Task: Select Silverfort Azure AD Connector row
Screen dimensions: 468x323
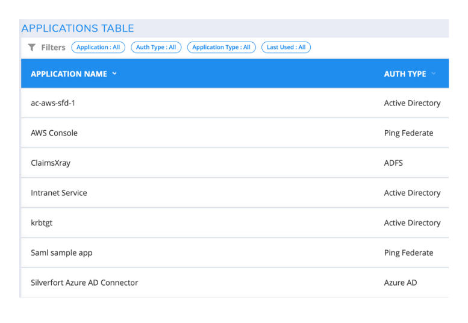Action: pos(84,283)
